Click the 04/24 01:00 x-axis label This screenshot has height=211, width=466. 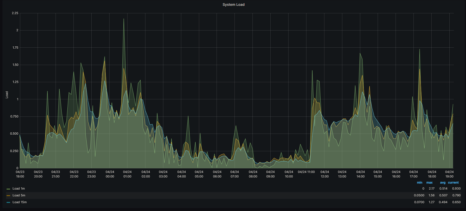[x=127, y=174]
